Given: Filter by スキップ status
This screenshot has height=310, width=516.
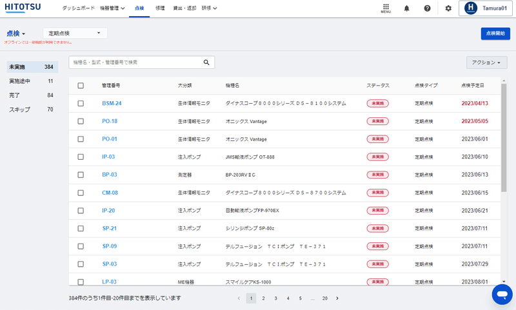Looking at the screenshot, I should tap(32, 110).
